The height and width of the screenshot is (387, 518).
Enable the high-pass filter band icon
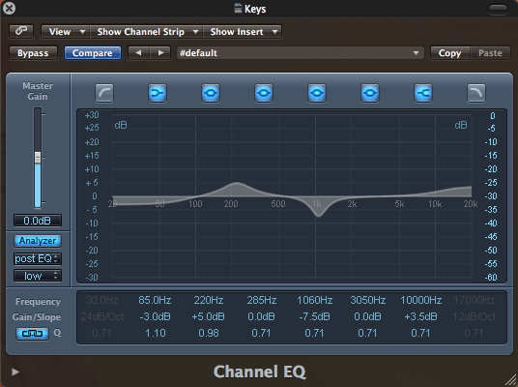click(x=104, y=93)
